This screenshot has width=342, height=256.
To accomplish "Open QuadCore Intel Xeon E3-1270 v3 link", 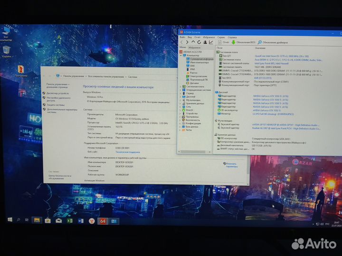I will [x=282, y=56].
